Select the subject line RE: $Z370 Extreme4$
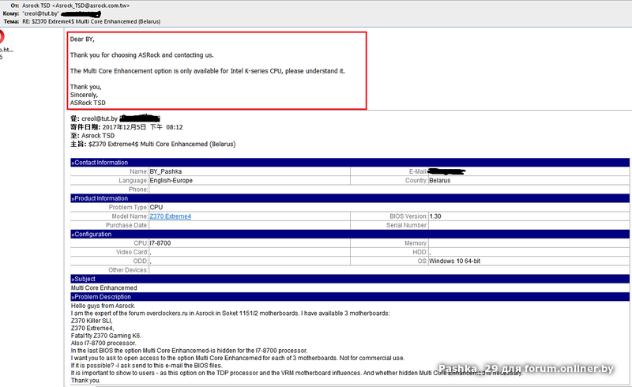632x387 pixels. (91, 21)
